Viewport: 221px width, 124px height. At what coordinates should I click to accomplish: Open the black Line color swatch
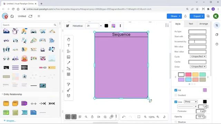pos(205,102)
